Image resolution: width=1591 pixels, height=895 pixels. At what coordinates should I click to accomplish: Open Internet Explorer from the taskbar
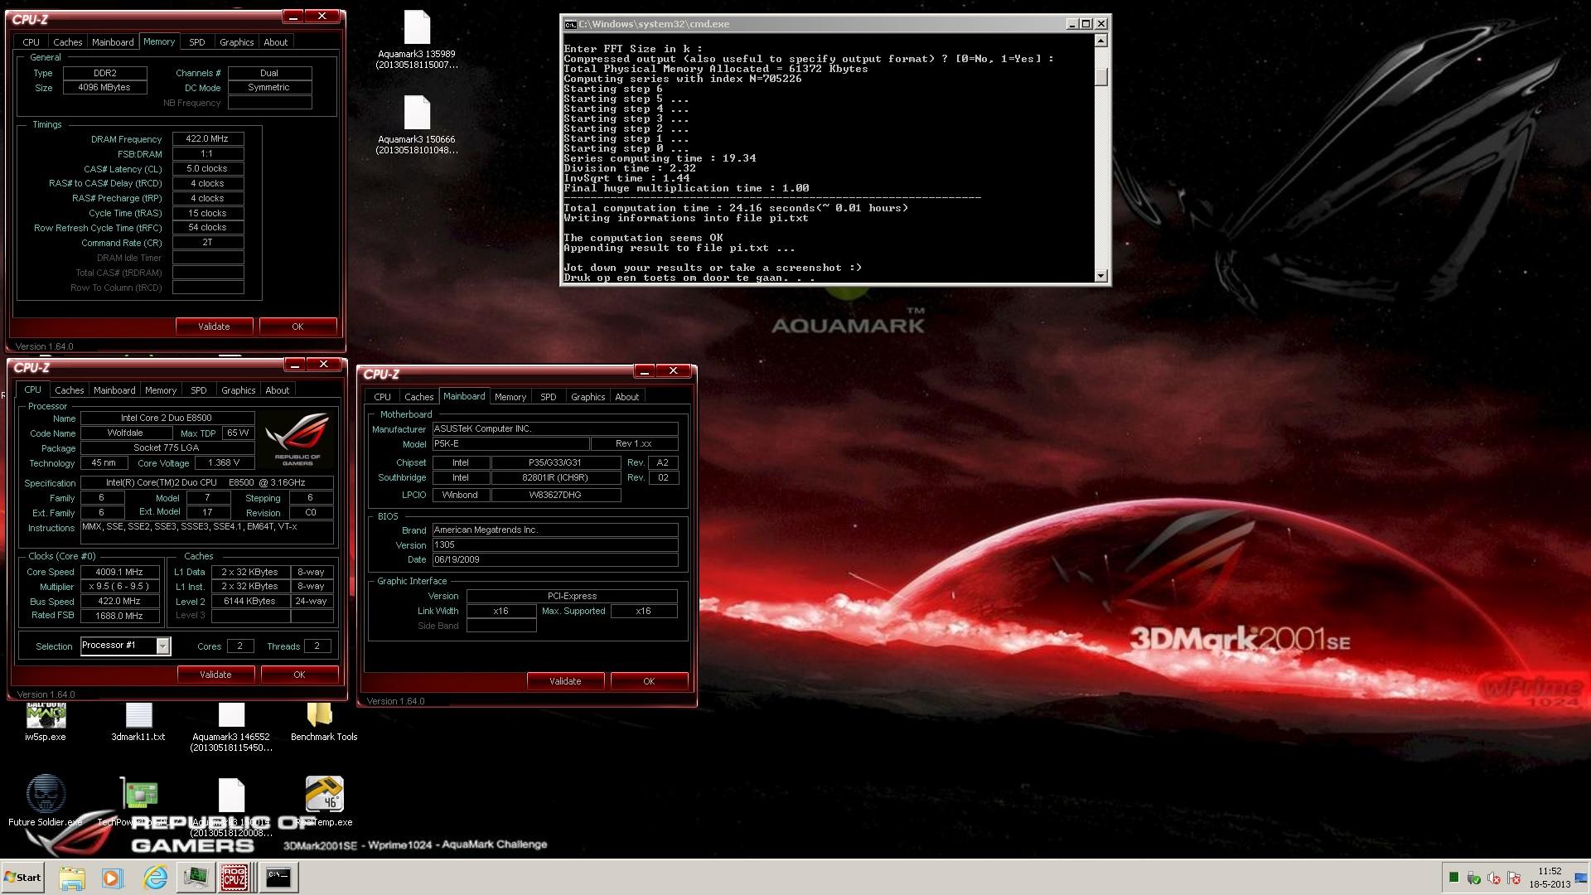coord(155,878)
